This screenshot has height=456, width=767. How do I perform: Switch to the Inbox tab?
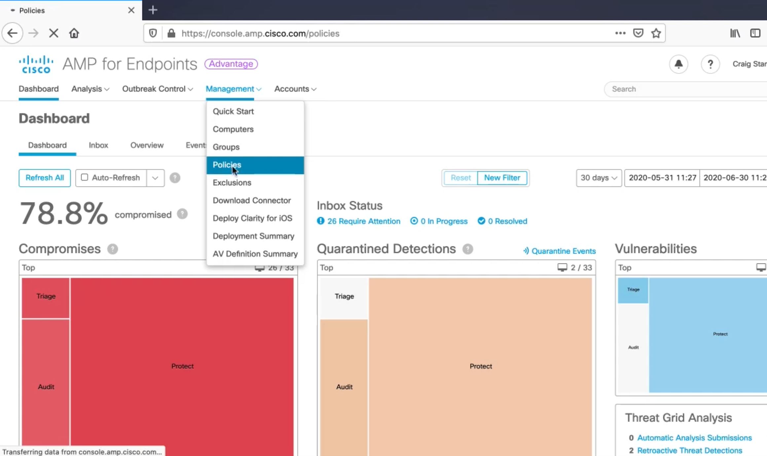point(98,145)
